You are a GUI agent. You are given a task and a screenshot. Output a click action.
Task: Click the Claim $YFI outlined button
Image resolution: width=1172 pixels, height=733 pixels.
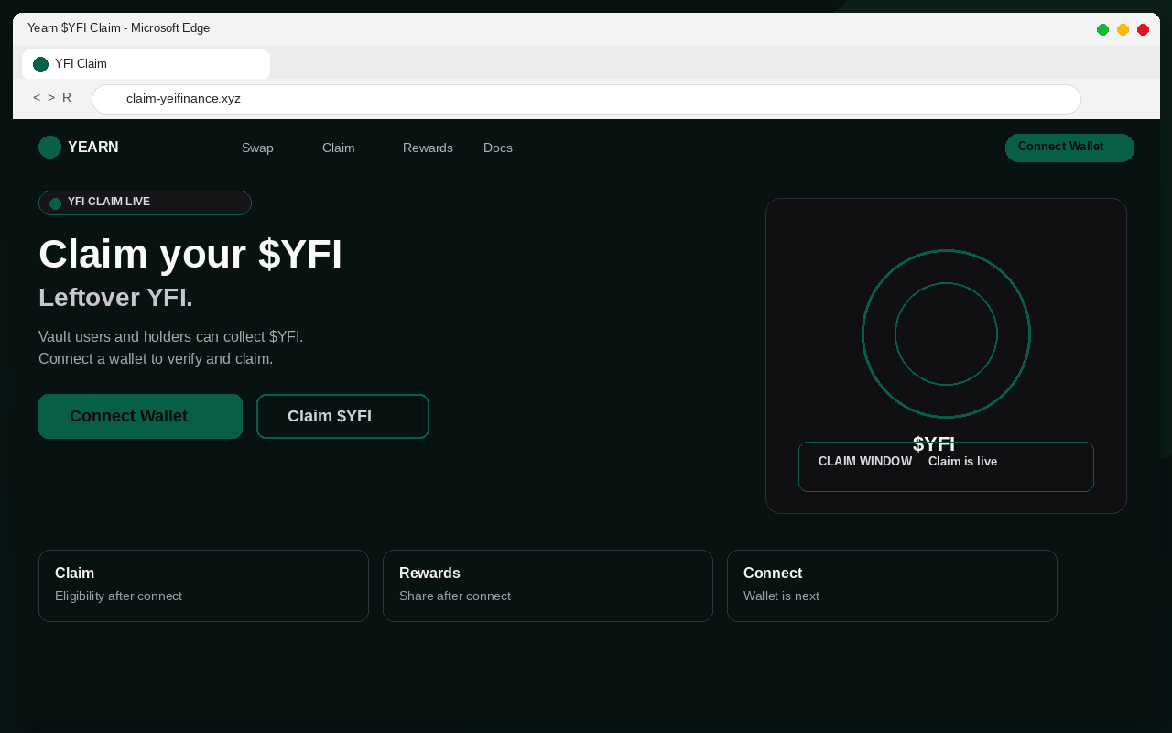[x=342, y=416]
